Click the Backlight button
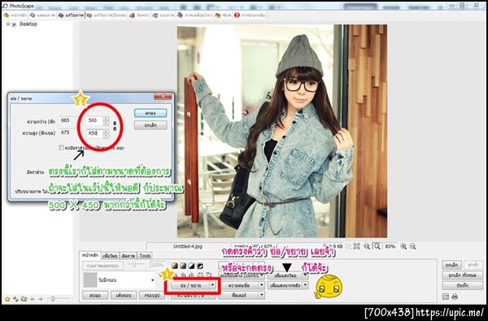This screenshot has width=488, height=321. point(285,285)
